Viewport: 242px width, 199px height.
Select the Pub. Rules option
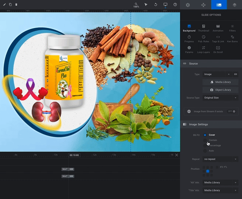(204, 39)
